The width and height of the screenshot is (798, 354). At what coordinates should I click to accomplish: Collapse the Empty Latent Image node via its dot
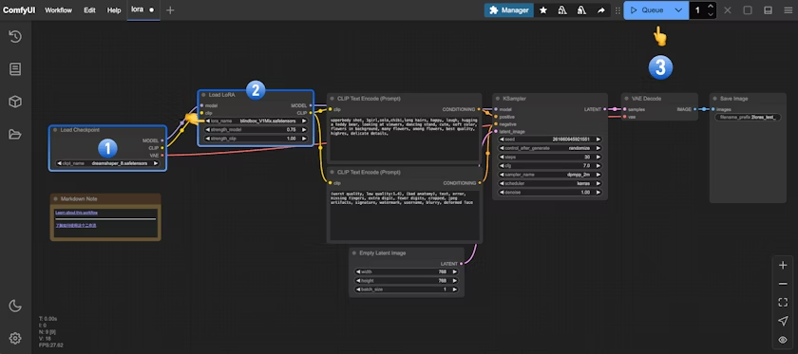click(x=354, y=252)
